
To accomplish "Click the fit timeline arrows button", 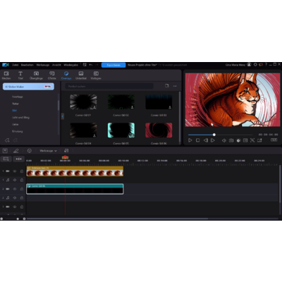I will click(x=18, y=159).
